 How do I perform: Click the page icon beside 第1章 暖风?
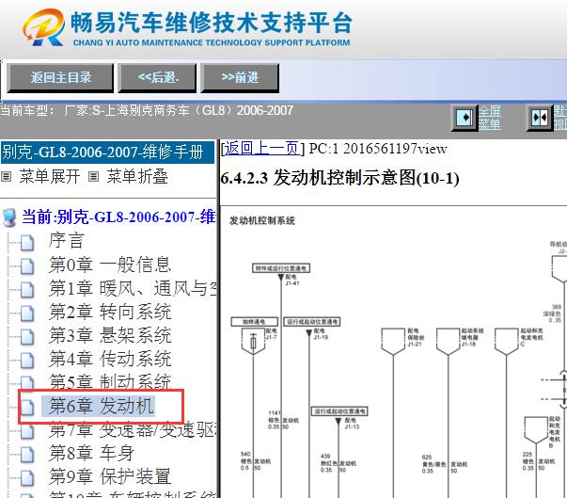pos(27,290)
